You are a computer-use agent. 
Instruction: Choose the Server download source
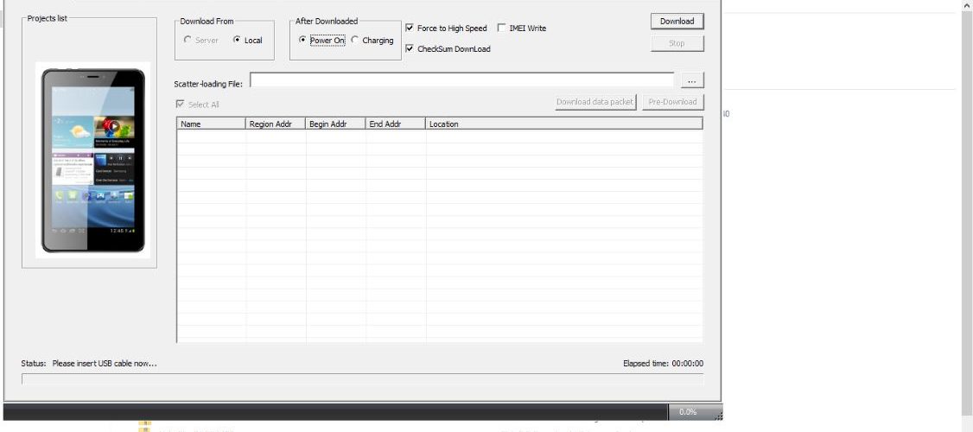188,41
